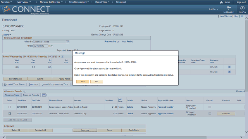Click the horizontal scrollbar right arrow
Screen dimensions: 248x139
coord(241,137)
